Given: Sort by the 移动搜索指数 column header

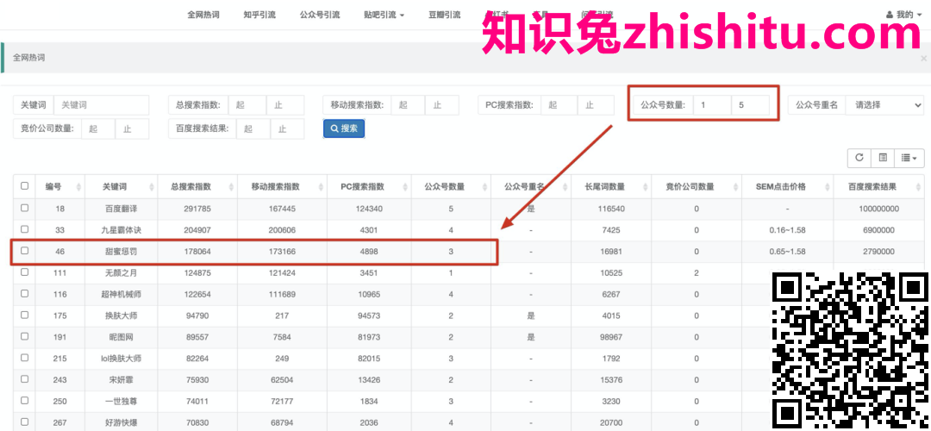Looking at the screenshot, I should (282, 186).
